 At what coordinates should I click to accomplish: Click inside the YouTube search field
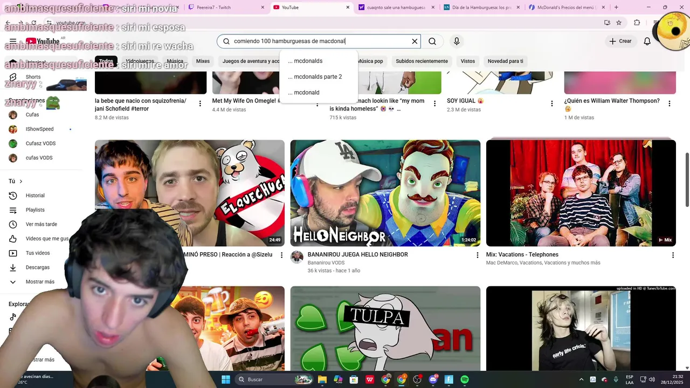coord(318,41)
